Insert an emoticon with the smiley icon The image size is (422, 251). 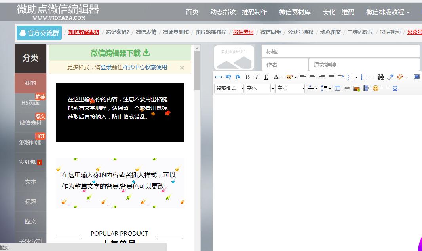coord(376,89)
